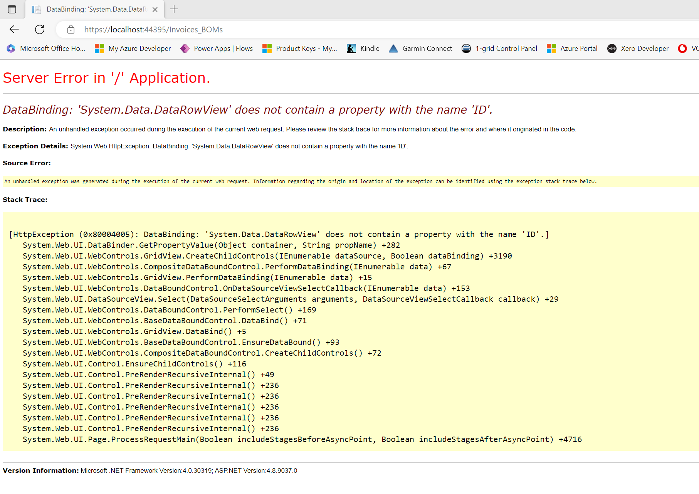The height and width of the screenshot is (494, 699).
Task: Open Xero Developer bookmark
Action: tap(638, 49)
